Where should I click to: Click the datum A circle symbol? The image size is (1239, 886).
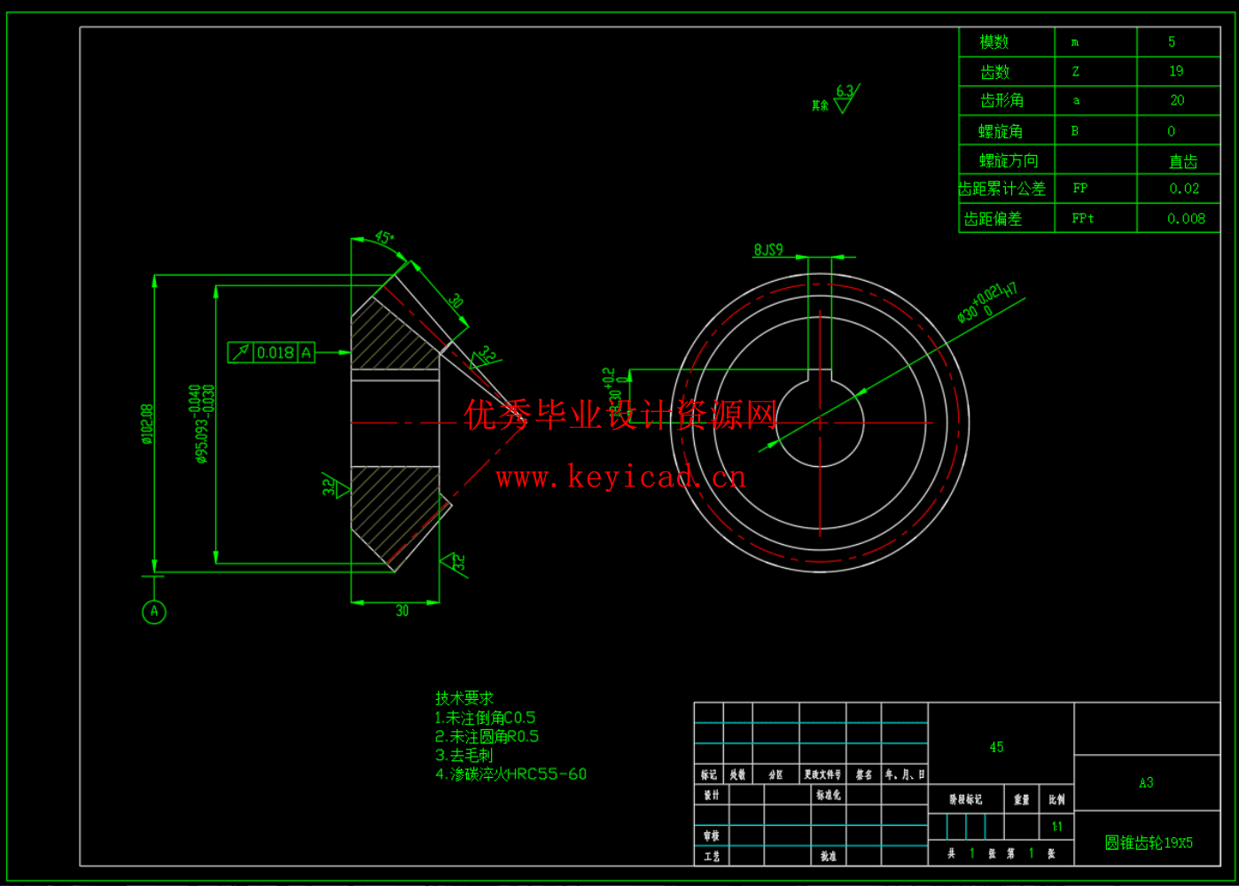[x=154, y=611]
